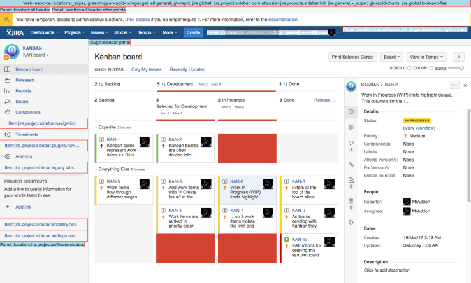Show issue details info icon tab
Image resolution: width=471 pixels, height=283 pixels.
[x=351, y=112]
